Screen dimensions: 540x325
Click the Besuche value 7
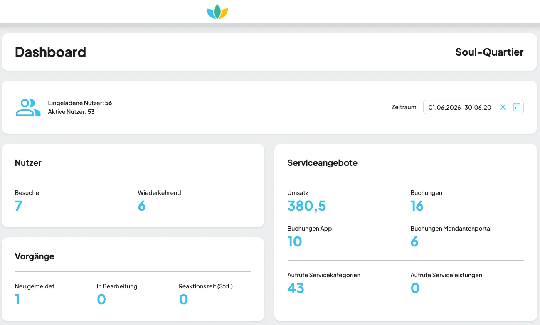18,206
